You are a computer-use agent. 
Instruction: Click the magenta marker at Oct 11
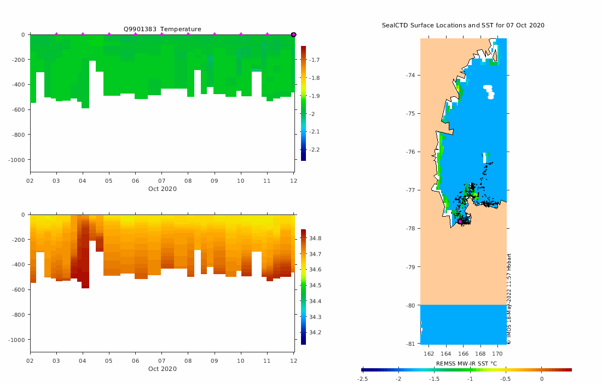[267, 34]
